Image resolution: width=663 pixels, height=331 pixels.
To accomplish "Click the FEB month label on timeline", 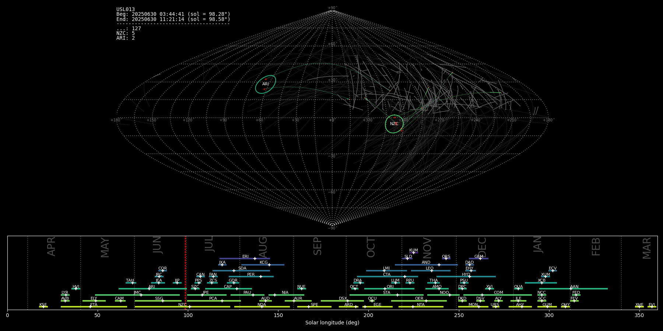I will pyautogui.click(x=596, y=246).
